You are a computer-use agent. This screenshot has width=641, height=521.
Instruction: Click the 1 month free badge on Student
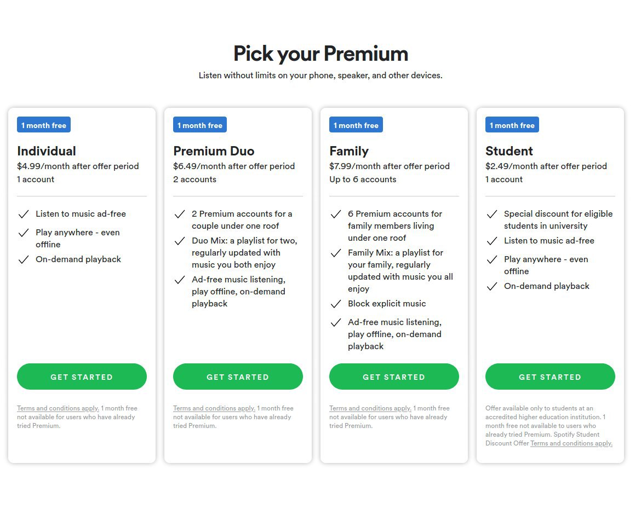pyautogui.click(x=512, y=125)
